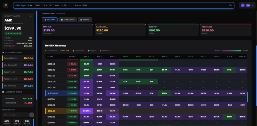Click the FLOW Δ column header
257x126 pixels.
(x=72, y=56)
